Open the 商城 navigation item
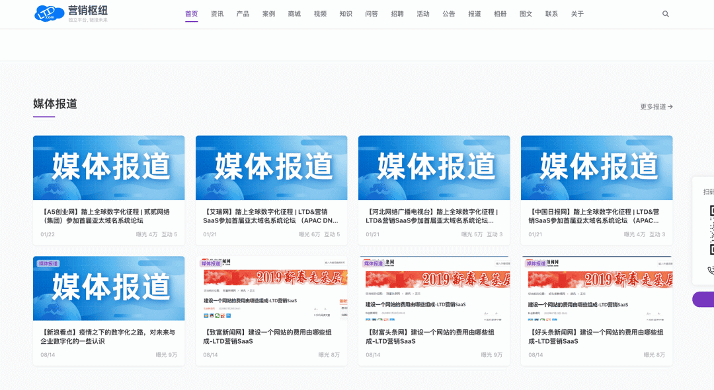Screen dimensions: 714x390 [x=294, y=14]
